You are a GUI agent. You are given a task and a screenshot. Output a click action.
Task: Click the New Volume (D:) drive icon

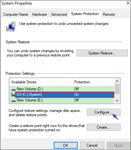13,90
